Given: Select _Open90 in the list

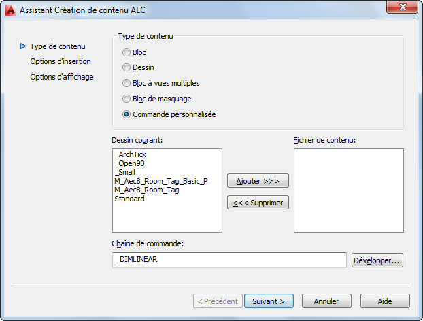Looking at the screenshot, I should point(129,164).
